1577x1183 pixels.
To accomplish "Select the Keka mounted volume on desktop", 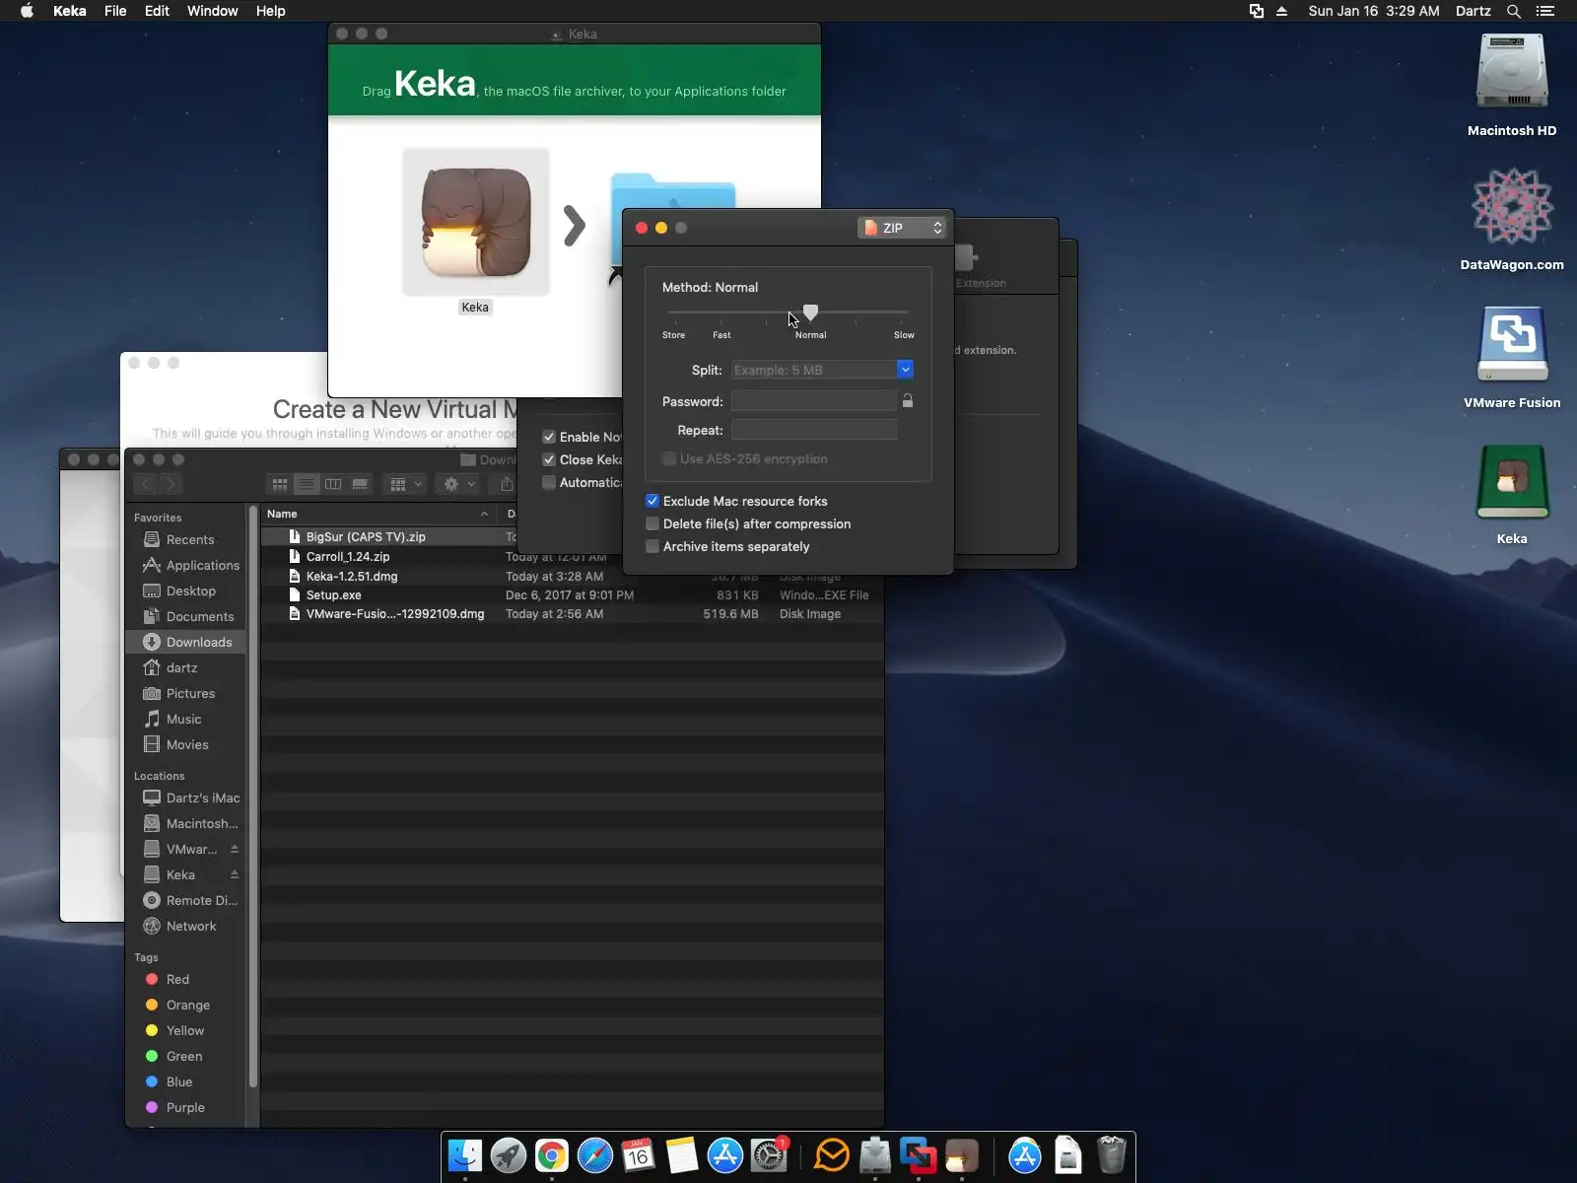I will click(1512, 482).
